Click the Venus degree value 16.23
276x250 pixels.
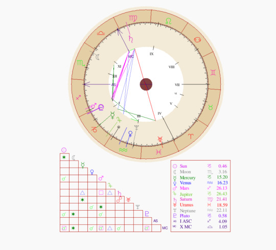222,183
